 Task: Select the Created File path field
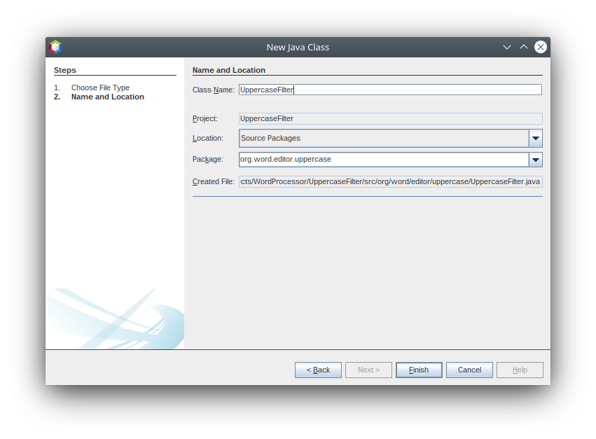point(389,182)
